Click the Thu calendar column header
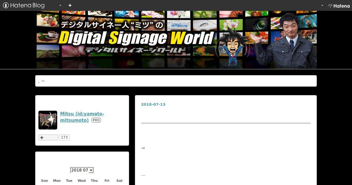Viewport: 352px width, 185px height. [94, 181]
